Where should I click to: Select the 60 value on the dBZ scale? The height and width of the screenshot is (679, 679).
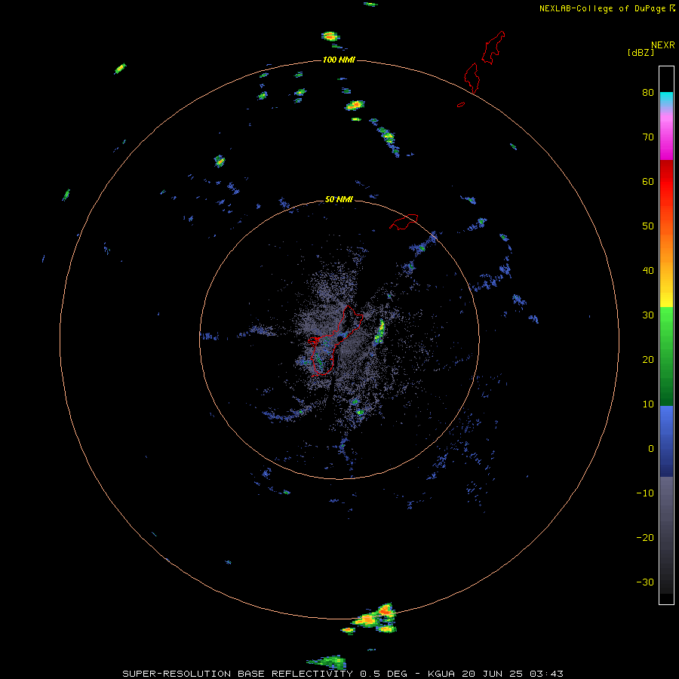coord(648,181)
